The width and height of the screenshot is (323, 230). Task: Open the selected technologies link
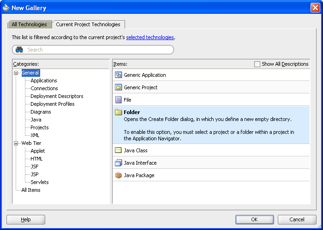pos(150,37)
